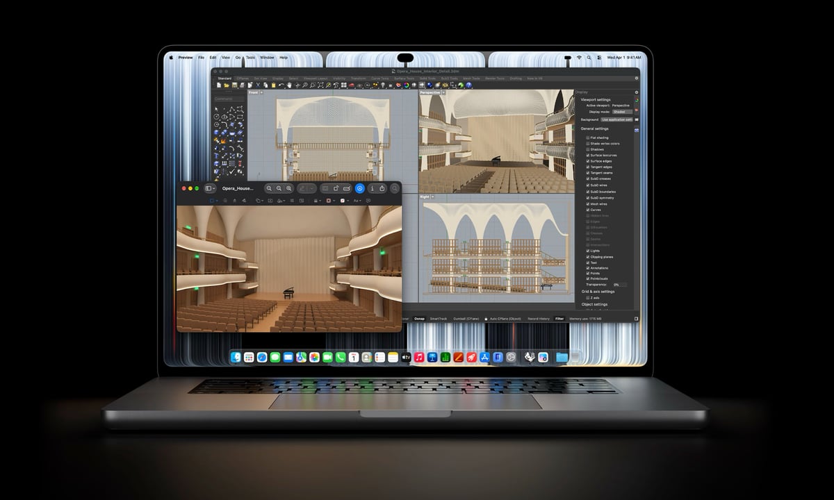Select Rhino's pointer arrow tool in sidebar
The width and height of the screenshot is (834, 500).
[x=217, y=110]
